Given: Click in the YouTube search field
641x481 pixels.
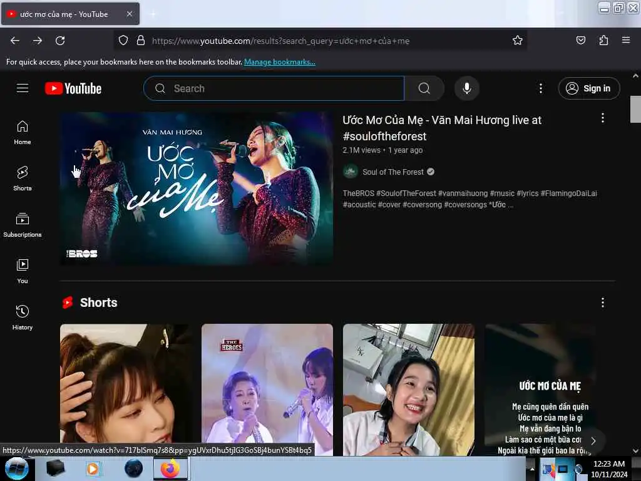Looking at the screenshot, I should pyautogui.click(x=274, y=88).
